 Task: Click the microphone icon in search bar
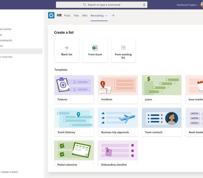click(144, 5)
